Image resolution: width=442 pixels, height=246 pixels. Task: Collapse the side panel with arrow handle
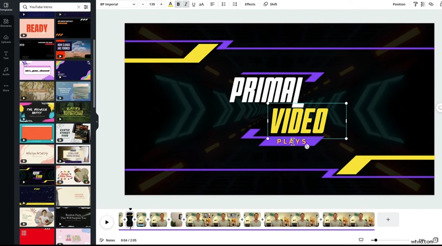[97, 122]
